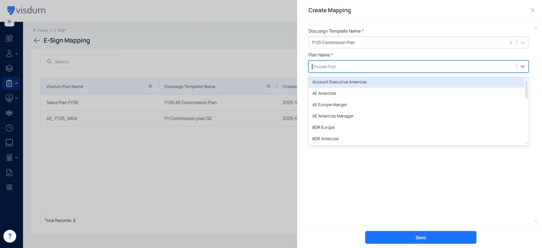Click the E-Sign breadcrumb link
The image size is (542, 248).
pyautogui.click(x=60, y=30)
